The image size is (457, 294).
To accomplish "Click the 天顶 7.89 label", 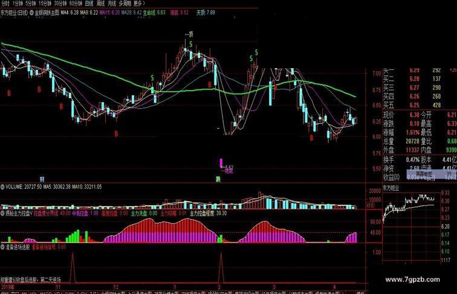I will click(206, 13).
